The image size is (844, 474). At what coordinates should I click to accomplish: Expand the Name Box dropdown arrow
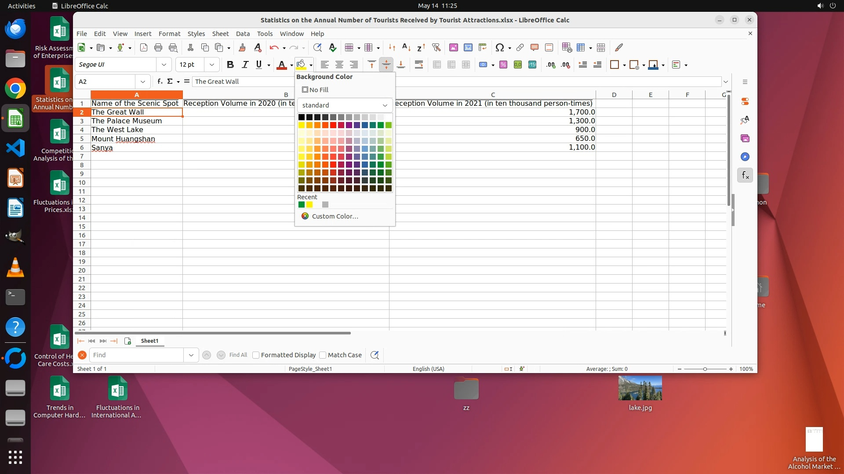[x=143, y=82]
